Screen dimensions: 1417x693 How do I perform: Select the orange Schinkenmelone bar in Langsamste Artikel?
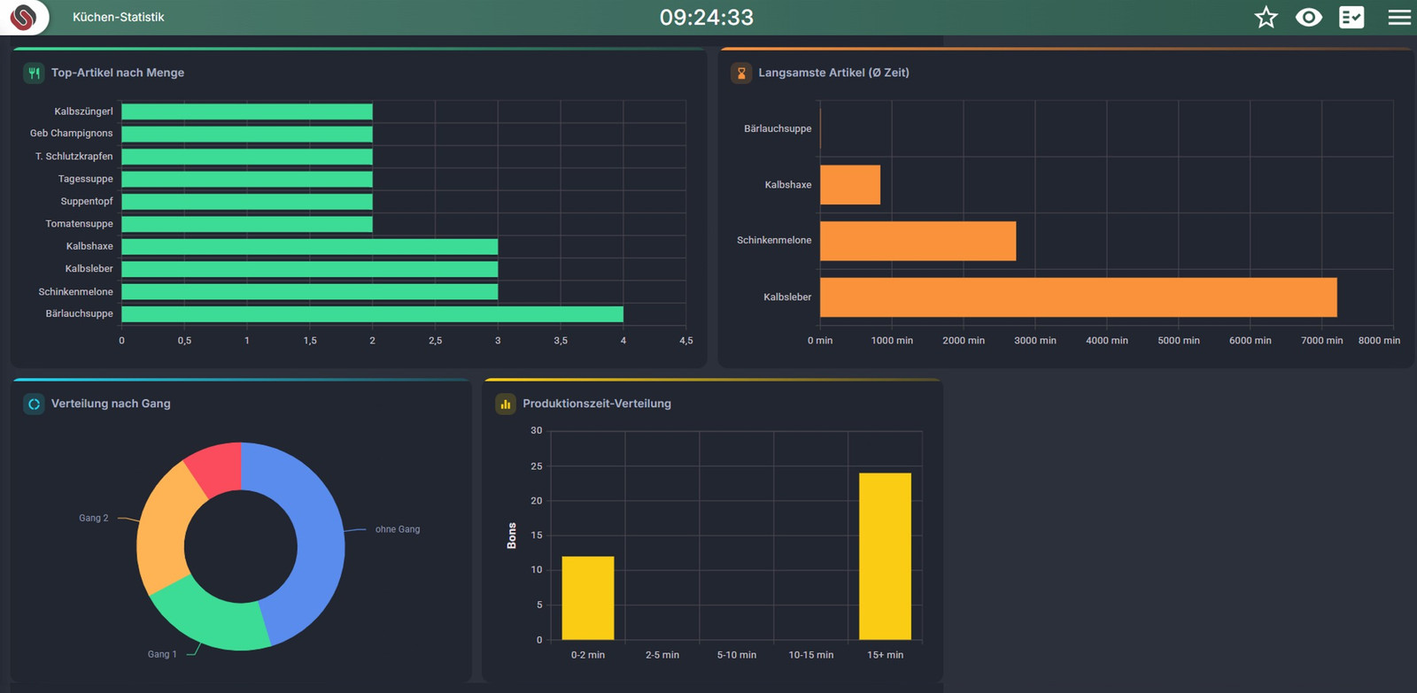[x=918, y=241]
